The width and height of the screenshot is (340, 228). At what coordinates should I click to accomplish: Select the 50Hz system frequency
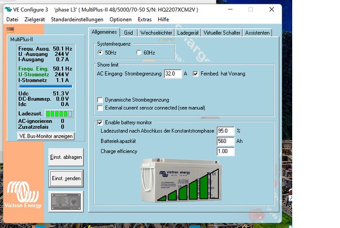[x=100, y=52]
